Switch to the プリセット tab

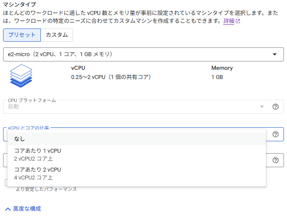click(22, 35)
